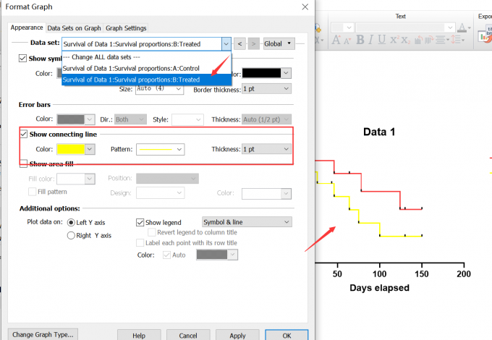Toggle Fill pattern checkbox

32,192
